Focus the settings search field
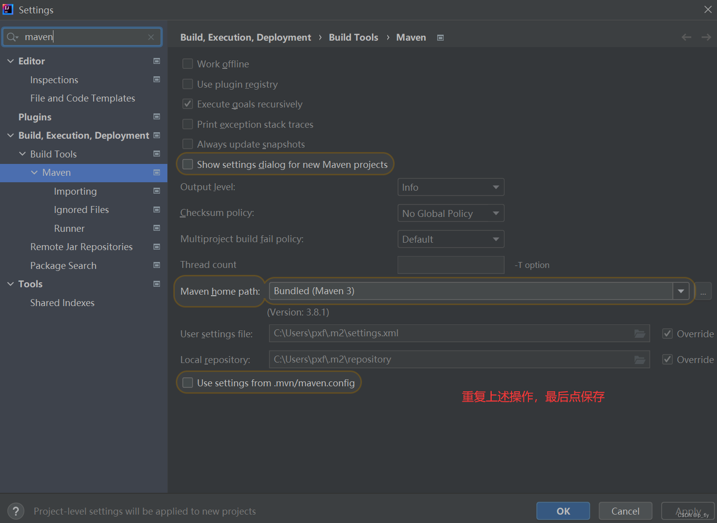Viewport: 717px width, 523px height. [82, 37]
